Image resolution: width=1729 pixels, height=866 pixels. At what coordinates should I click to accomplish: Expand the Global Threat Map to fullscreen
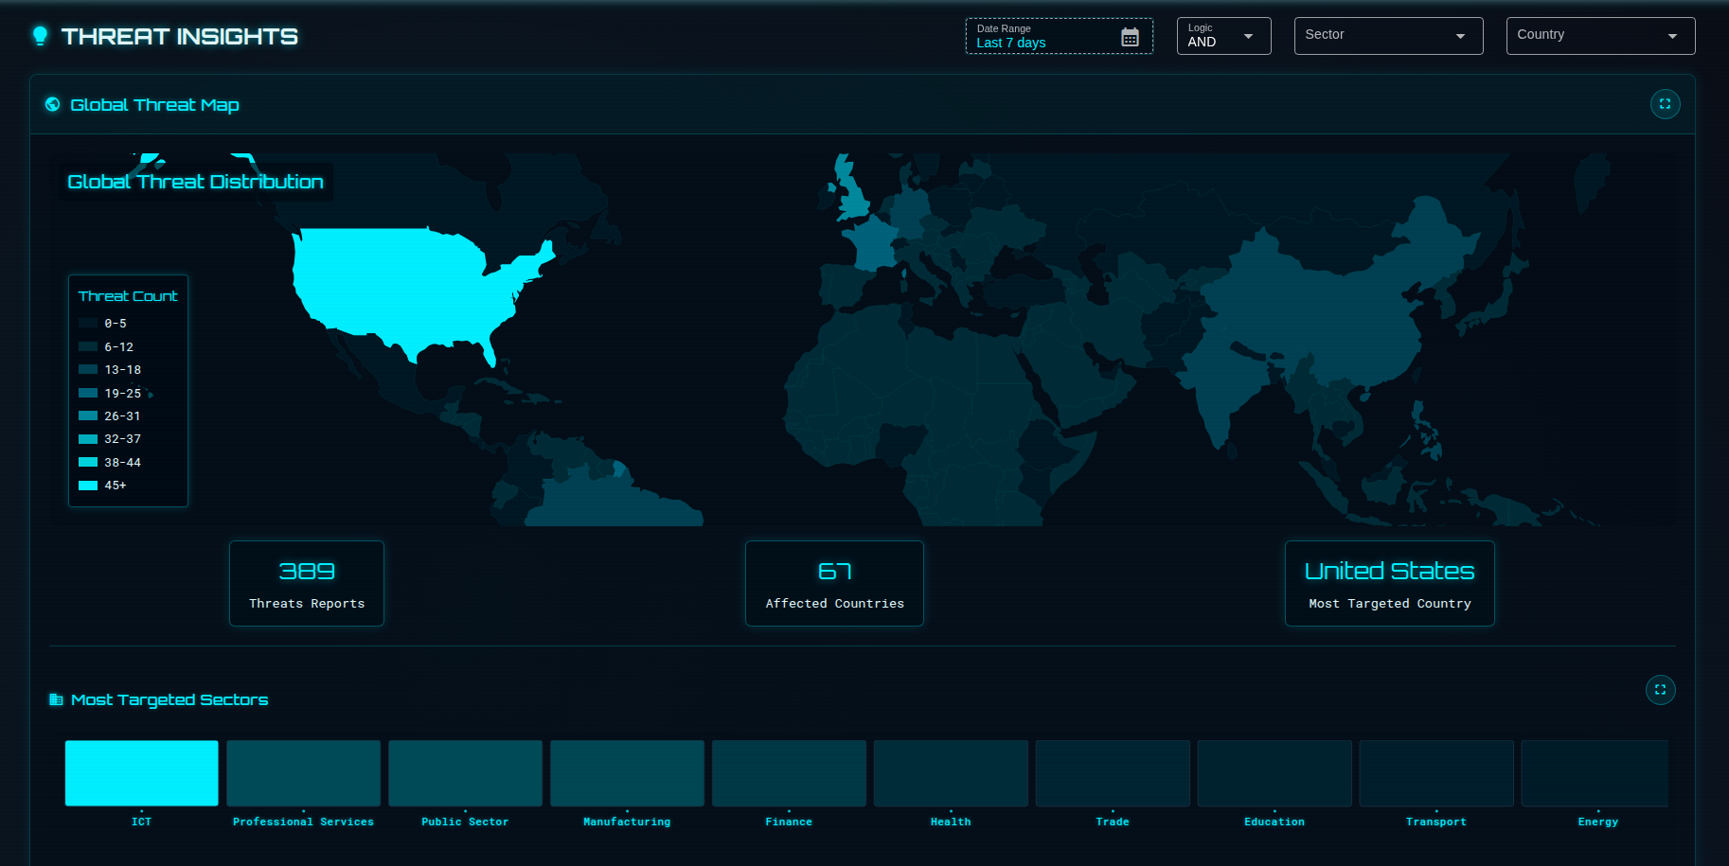coord(1666,104)
